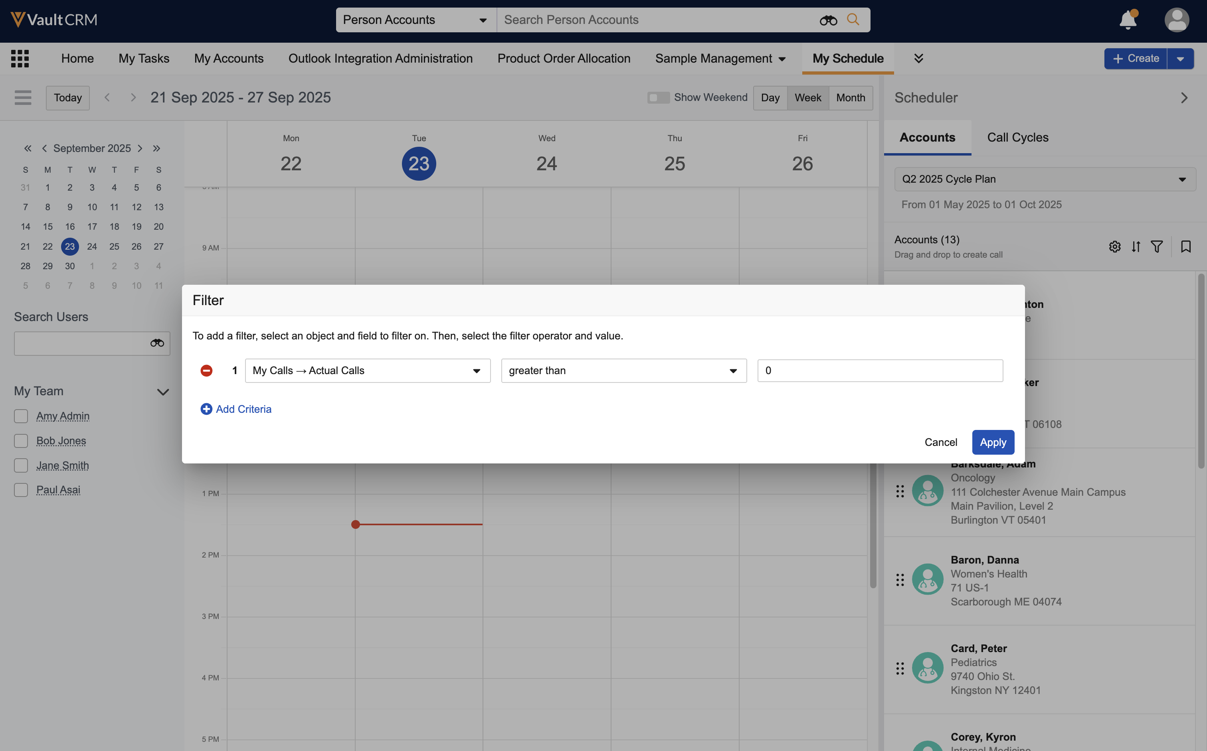The height and width of the screenshot is (751, 1207).
Task: Open the notifications bell
Action: click(x=1128, y=20)
